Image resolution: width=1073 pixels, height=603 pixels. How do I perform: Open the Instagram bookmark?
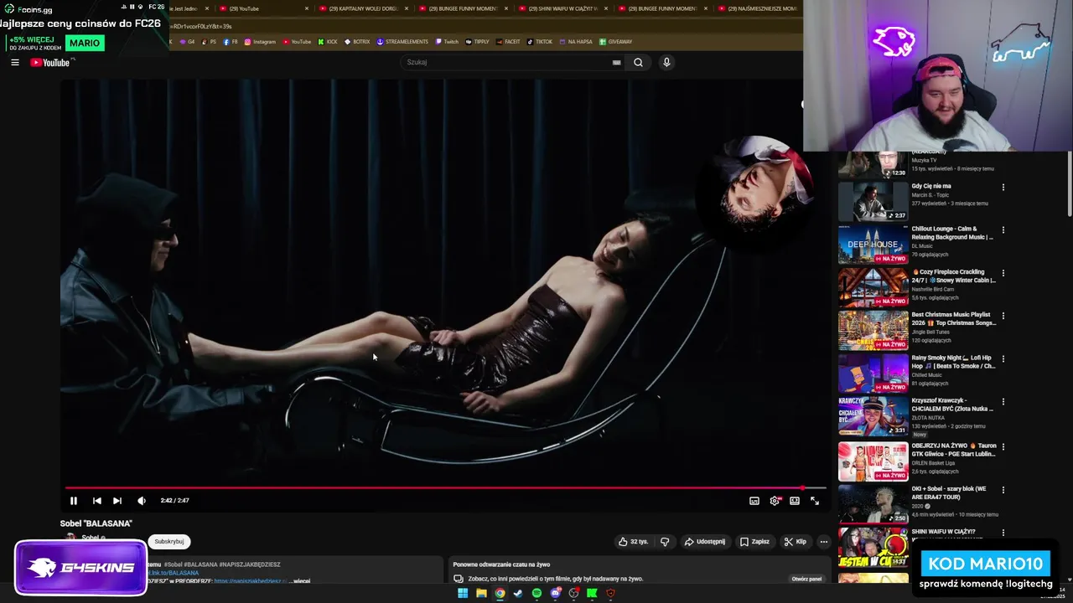pos(260,42)
